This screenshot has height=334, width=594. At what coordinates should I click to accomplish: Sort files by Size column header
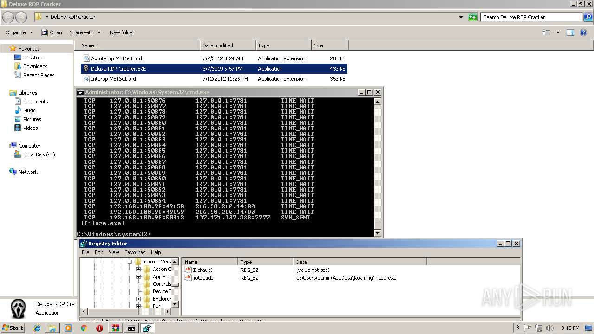[330, 45]
